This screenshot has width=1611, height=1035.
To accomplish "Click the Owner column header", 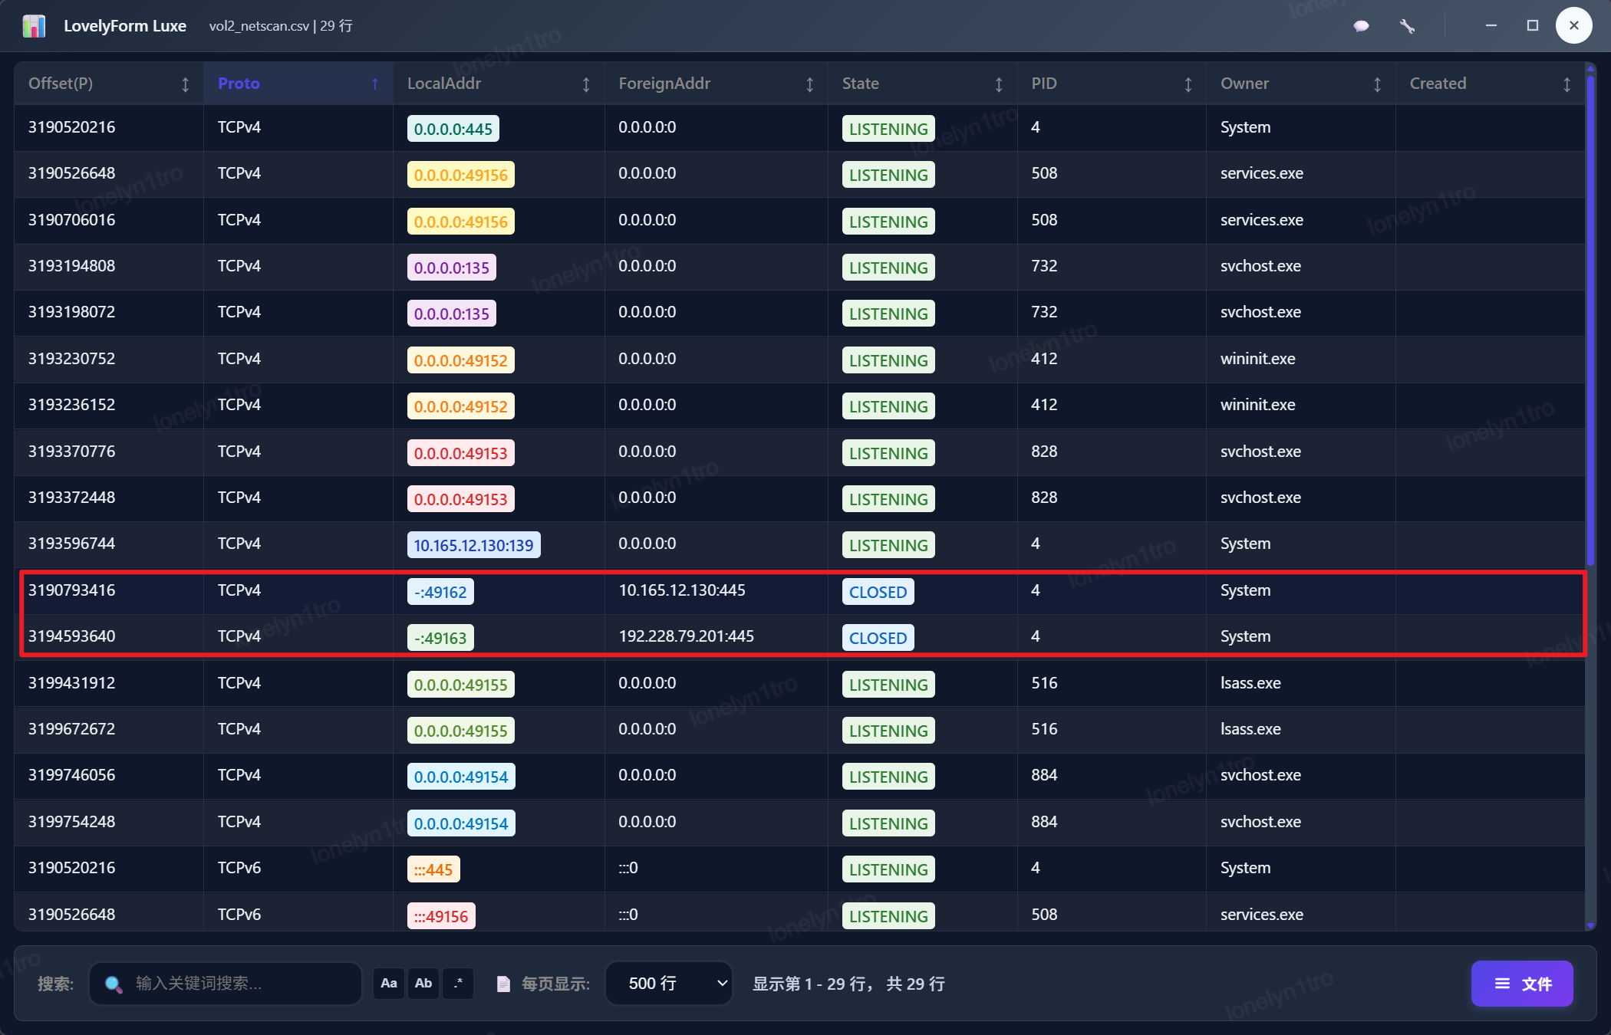I will click(x=1244, y=84).
